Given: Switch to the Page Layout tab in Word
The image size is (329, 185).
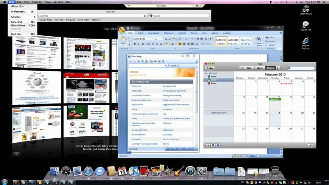Looking at the screenshot, I should click(x=154, y=33).
